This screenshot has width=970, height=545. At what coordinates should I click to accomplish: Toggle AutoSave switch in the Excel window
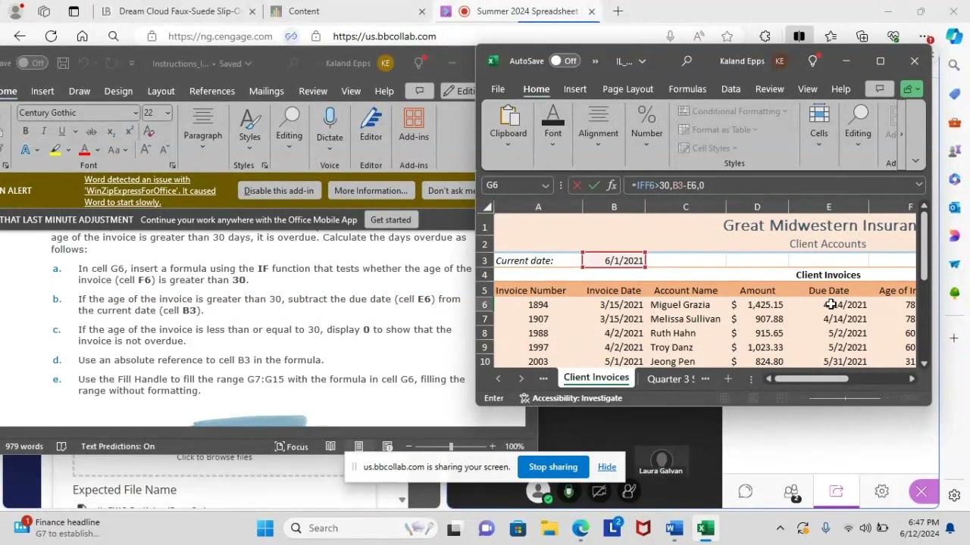click(564, 61)
